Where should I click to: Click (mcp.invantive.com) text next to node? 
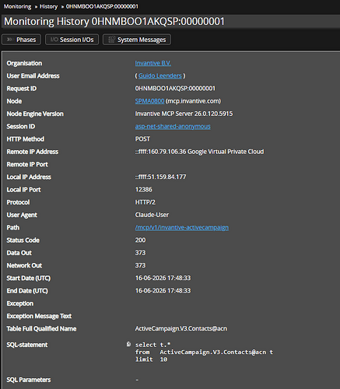click(x=193, y=101)
